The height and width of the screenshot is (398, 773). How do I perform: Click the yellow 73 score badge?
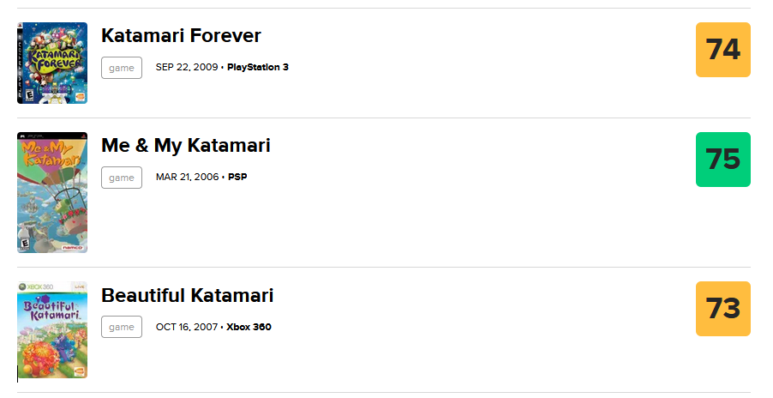[x=723, y=309]
